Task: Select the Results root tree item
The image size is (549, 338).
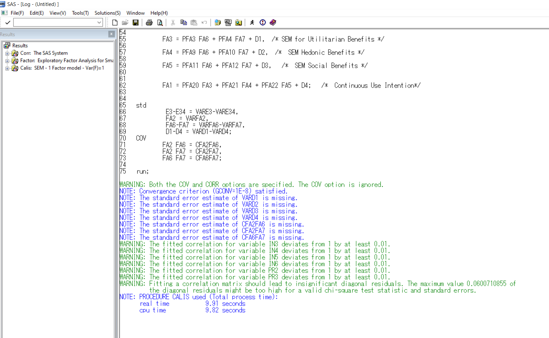Action: tap(20, 46)
